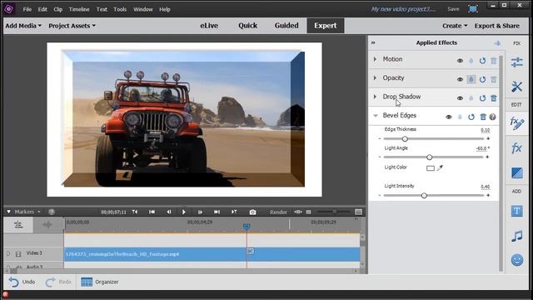The image size is (533, 300).
Task: Expand the Opacity effect
Action: pos(376,77)
